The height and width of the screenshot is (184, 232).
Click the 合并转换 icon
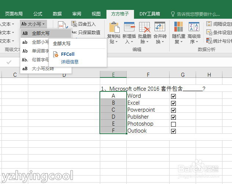click(160, 26)
